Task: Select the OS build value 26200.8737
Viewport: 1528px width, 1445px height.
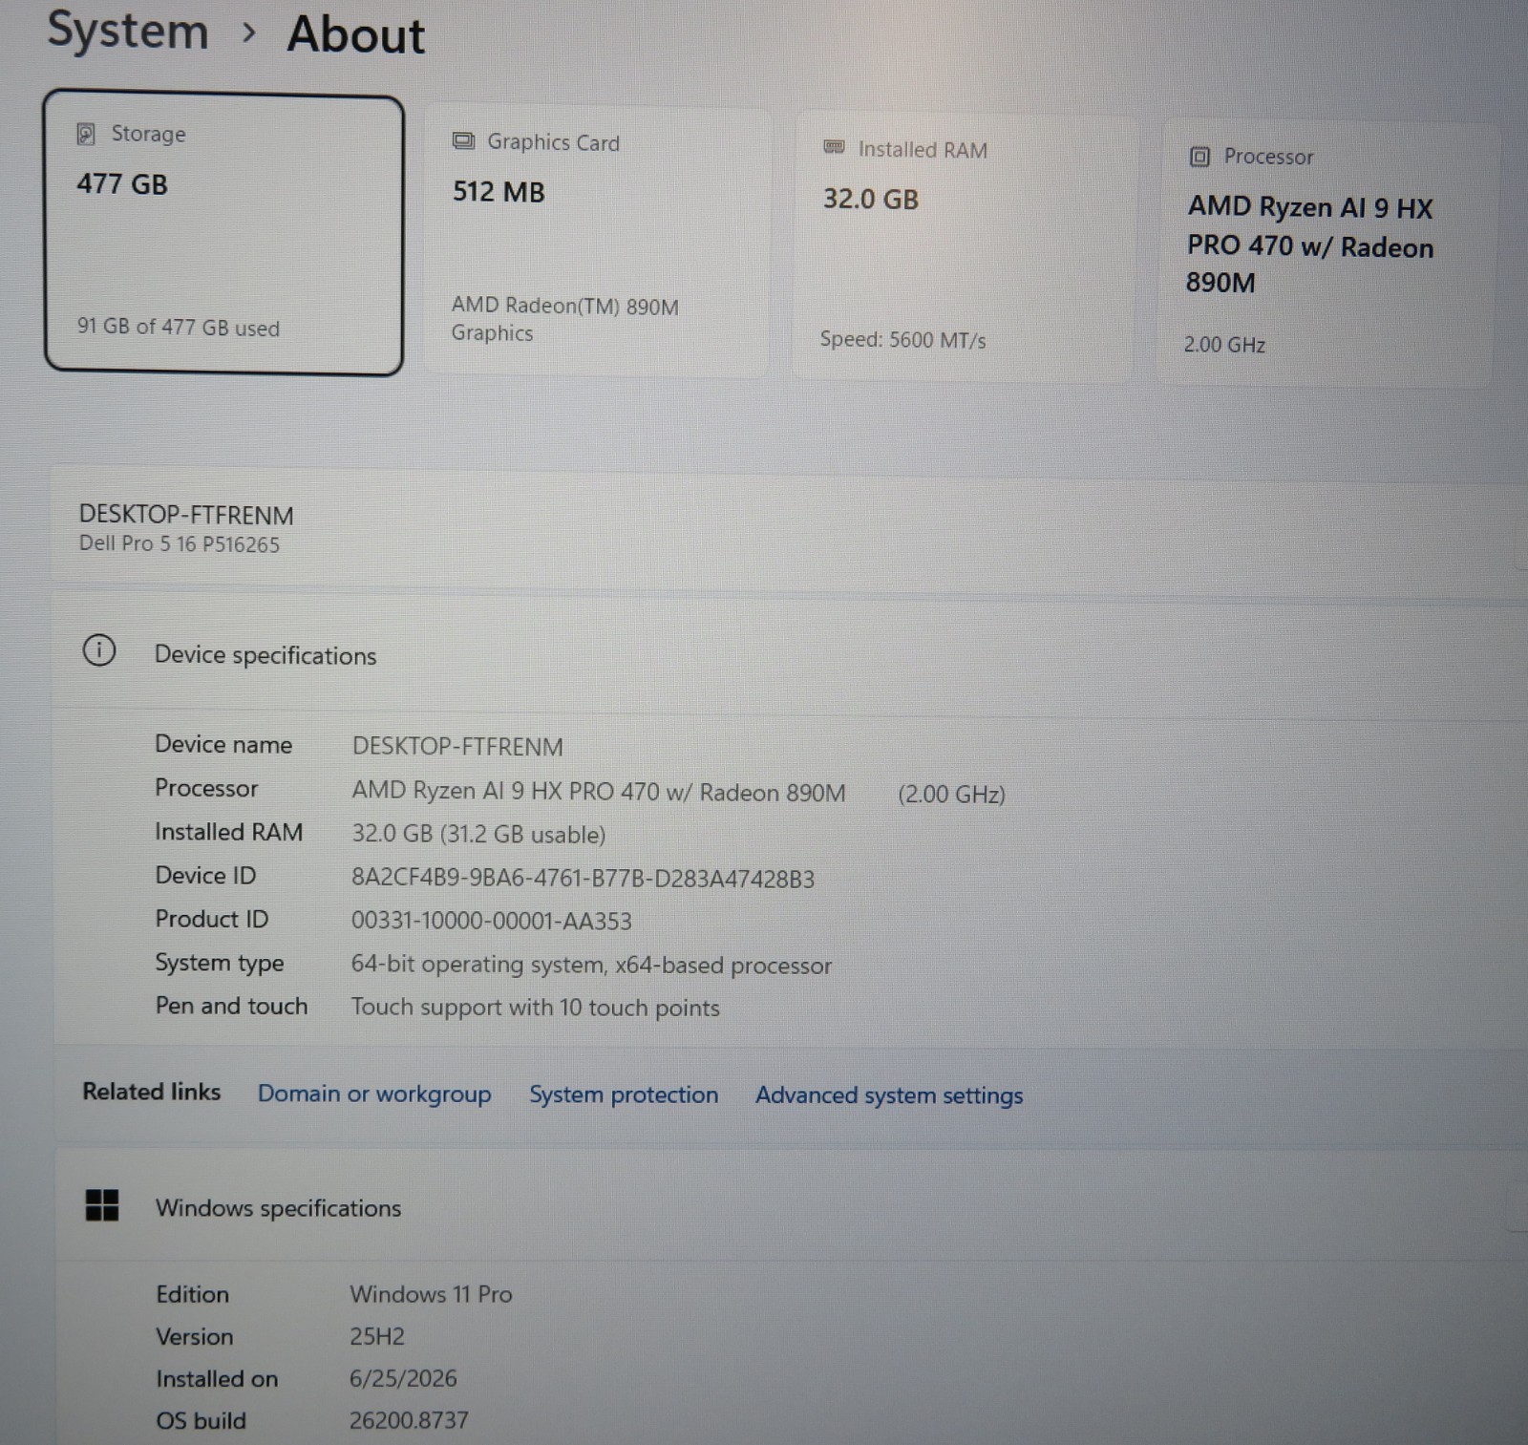Action: 409,1420
